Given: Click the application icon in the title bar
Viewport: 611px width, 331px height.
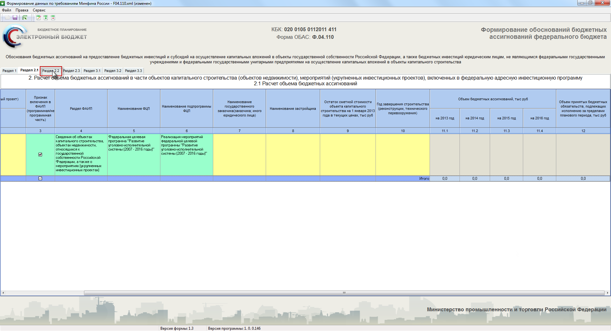Looking at the screenshot, I should 3,3.
